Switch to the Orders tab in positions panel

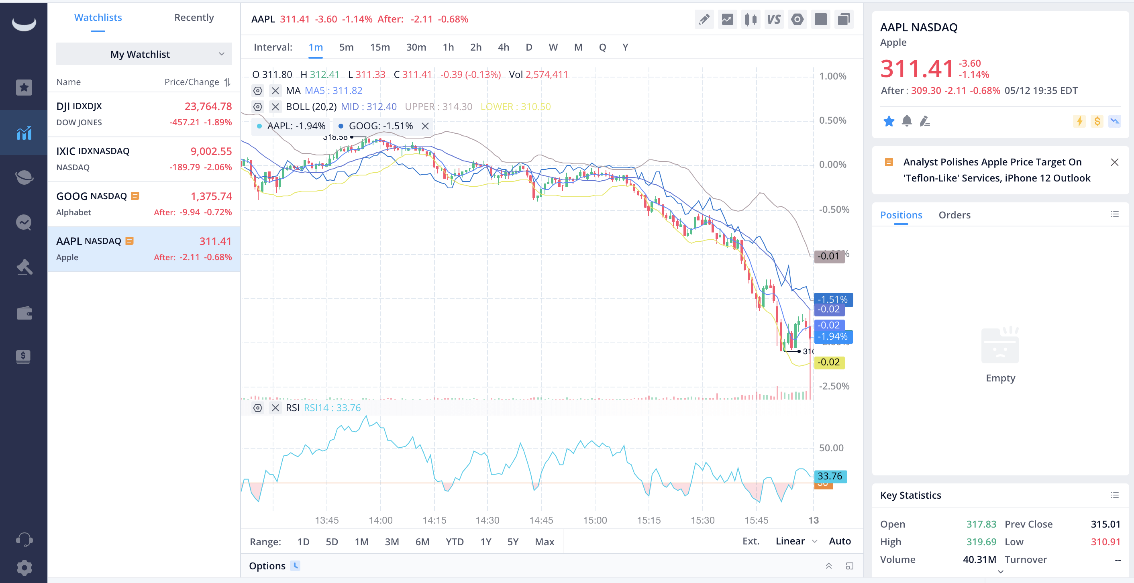click(x=954, y=214)
